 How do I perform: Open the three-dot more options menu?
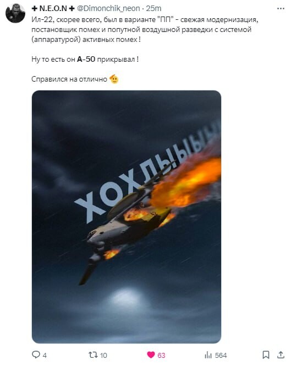coord(281,9)
